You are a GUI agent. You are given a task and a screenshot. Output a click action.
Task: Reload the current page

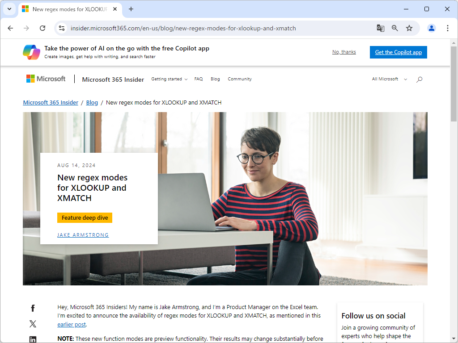click(42, 28)
